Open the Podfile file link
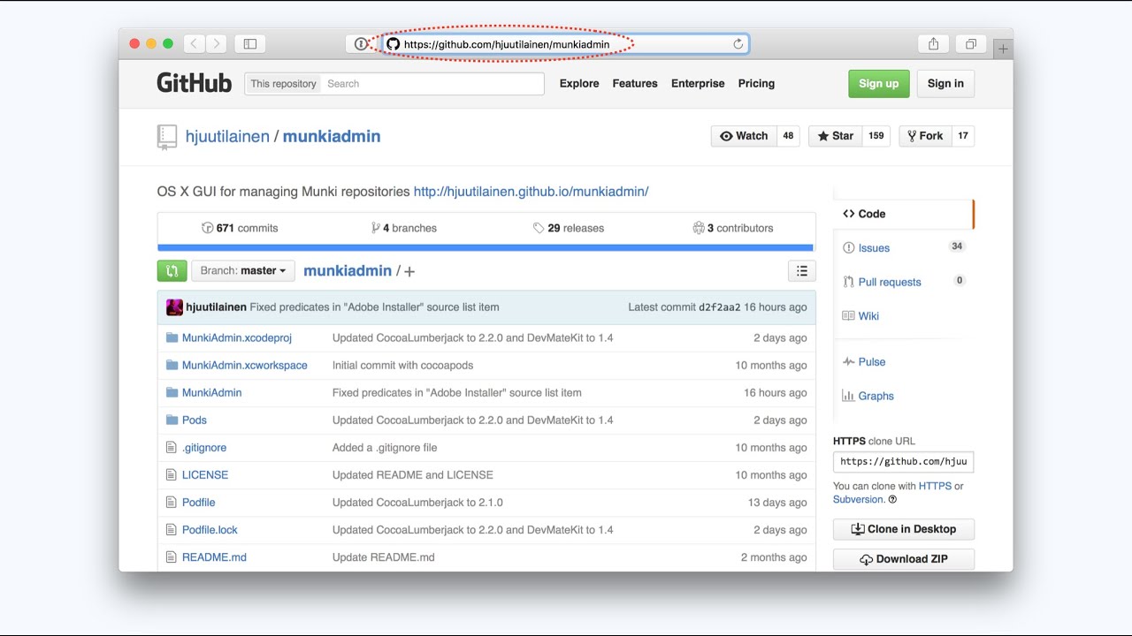 click(199, 502)
